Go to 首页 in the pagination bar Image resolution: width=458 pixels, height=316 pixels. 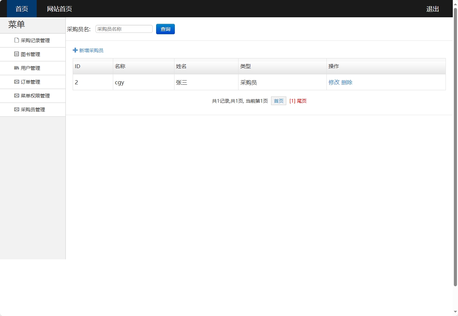click(278, 101)
